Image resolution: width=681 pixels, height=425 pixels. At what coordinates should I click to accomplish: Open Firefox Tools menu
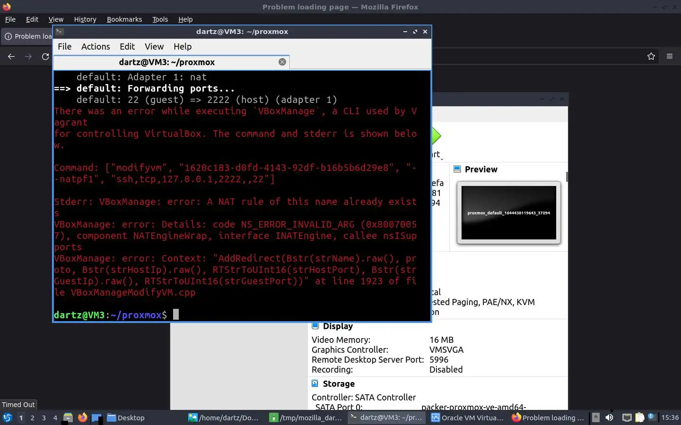click(x=160, y=19)
